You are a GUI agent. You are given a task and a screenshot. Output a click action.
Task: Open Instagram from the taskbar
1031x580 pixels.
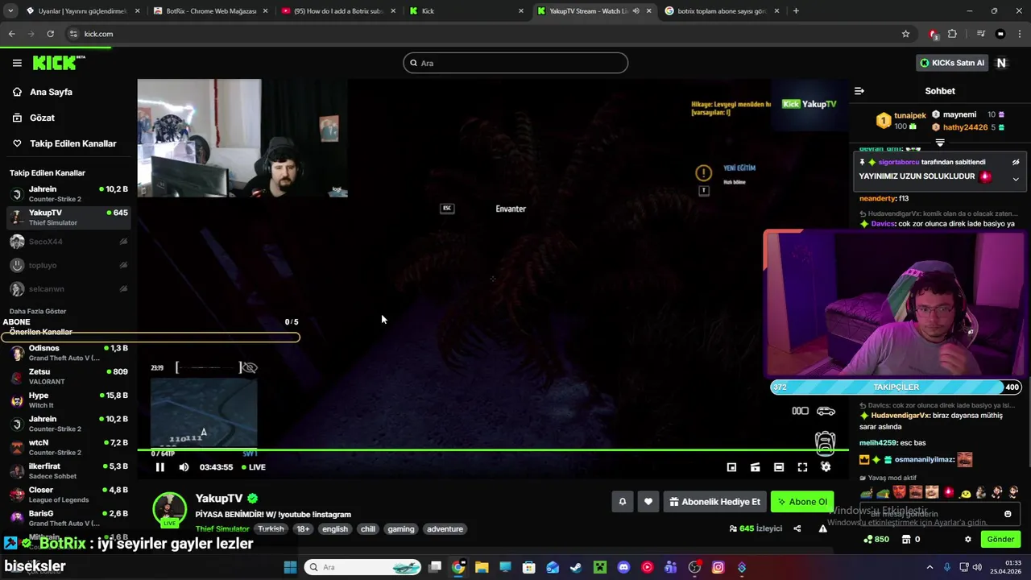coord(718,567)
